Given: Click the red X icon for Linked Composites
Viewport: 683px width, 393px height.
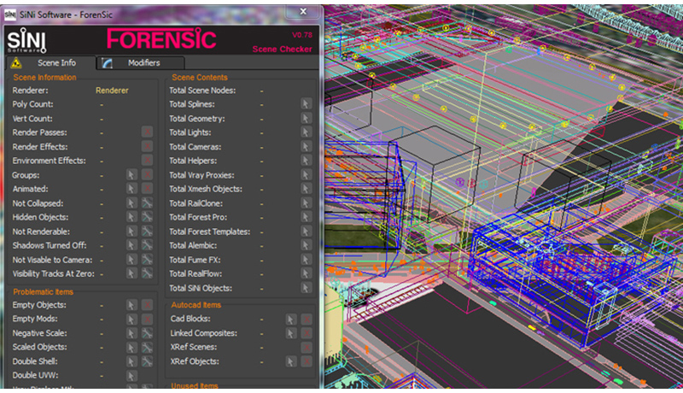Looking at the screenshot, I should pos(306,333).
